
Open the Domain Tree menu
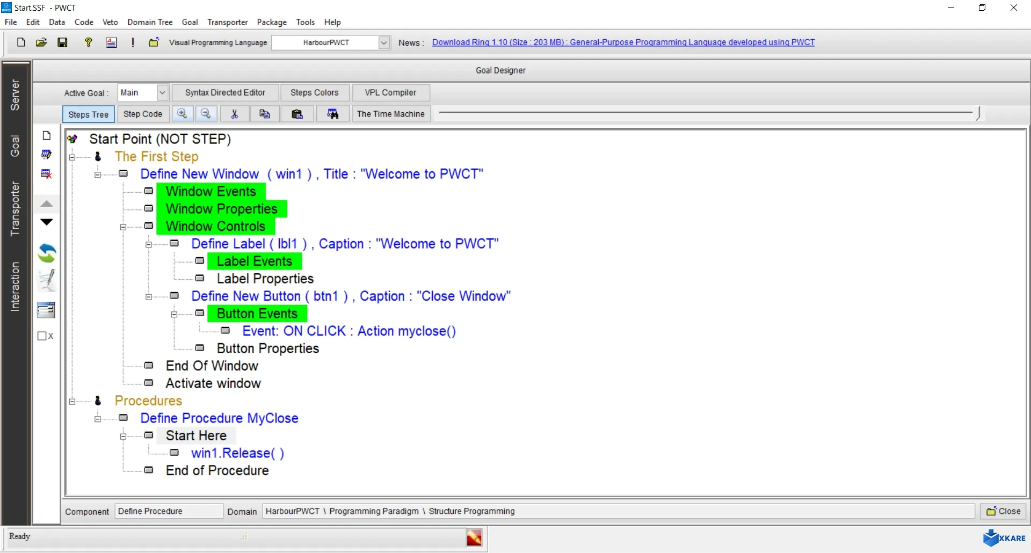click(150, 22)
